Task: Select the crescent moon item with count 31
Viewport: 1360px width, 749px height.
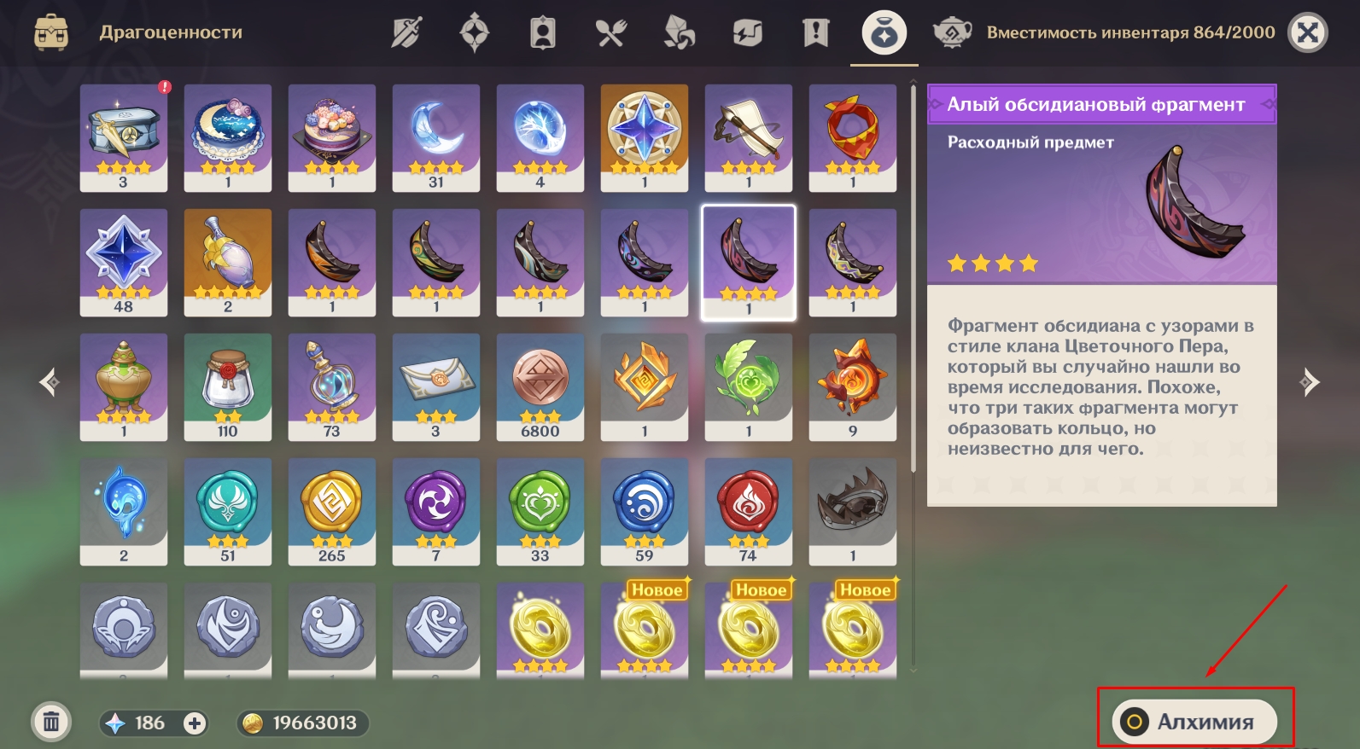Action: [x=436, y=137]
